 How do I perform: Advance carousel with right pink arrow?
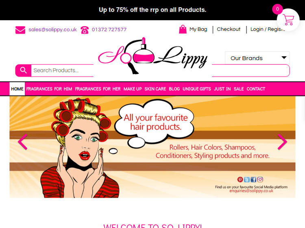[282, 142]
